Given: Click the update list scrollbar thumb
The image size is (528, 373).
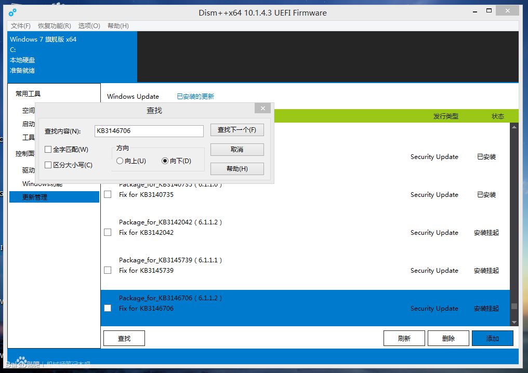Looking at the screenshot, I should (514, 307).
